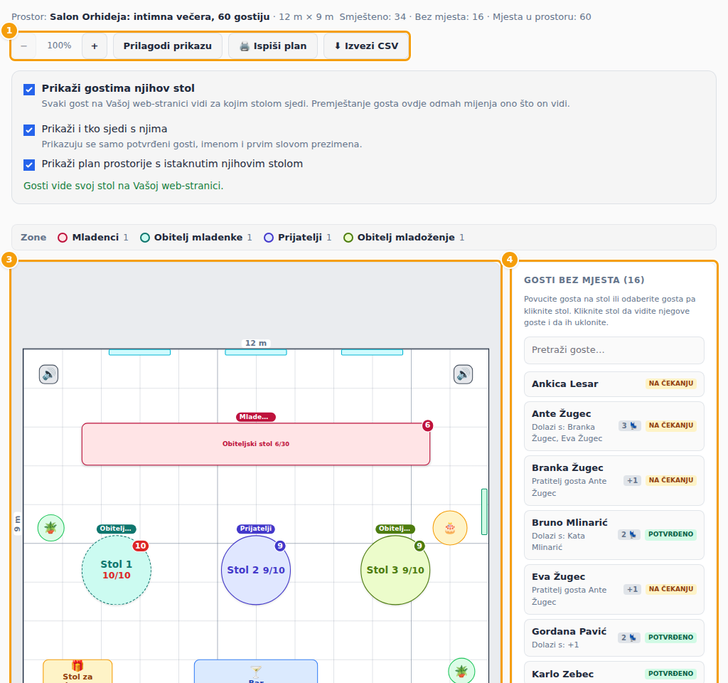Click the blue 9 badge on Stol 2
The height and width of the screenshot is (683, 728).
click(x=280, y=546)
